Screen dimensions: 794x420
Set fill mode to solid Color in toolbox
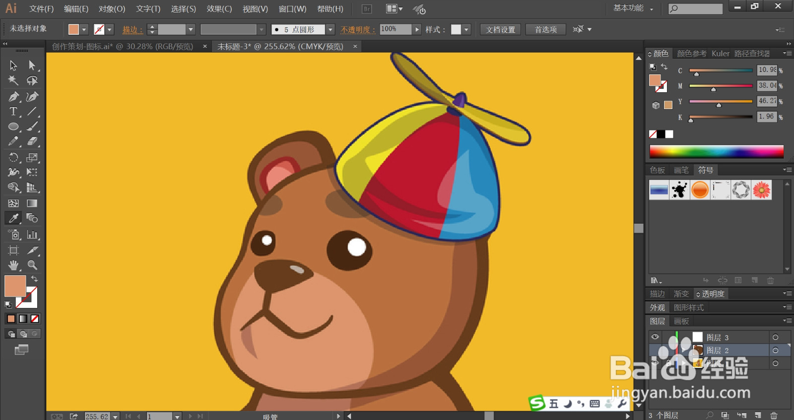click(x=11, y=319)
